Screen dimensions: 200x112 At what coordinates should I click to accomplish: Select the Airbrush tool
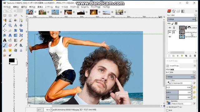click(16, 45)
